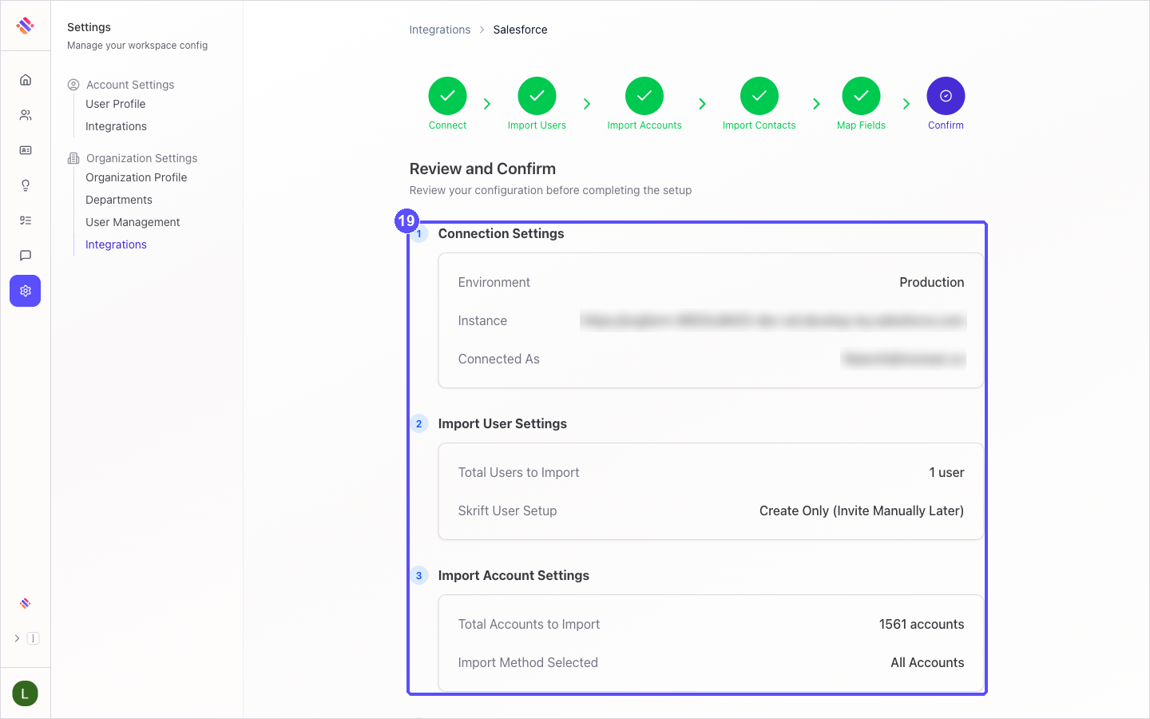
Task: Open User Profile settings
Action: pyautogui.click(x=116, y=104)
